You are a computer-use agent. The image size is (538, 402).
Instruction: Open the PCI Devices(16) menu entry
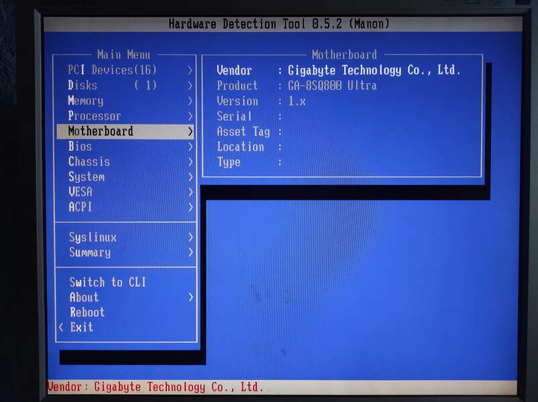[125, 70]
